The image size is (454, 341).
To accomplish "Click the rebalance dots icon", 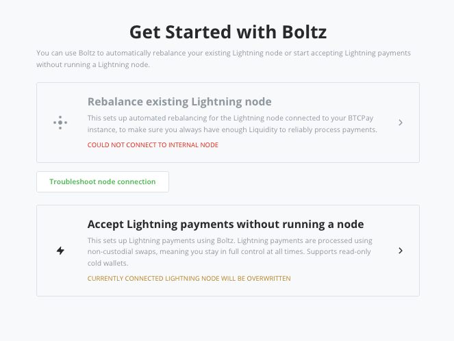I will (60, 123).
